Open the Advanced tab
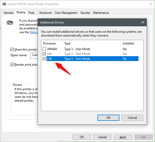Viewport: 155px width, 142px height. pyautogui.click(x=45, y=13)
